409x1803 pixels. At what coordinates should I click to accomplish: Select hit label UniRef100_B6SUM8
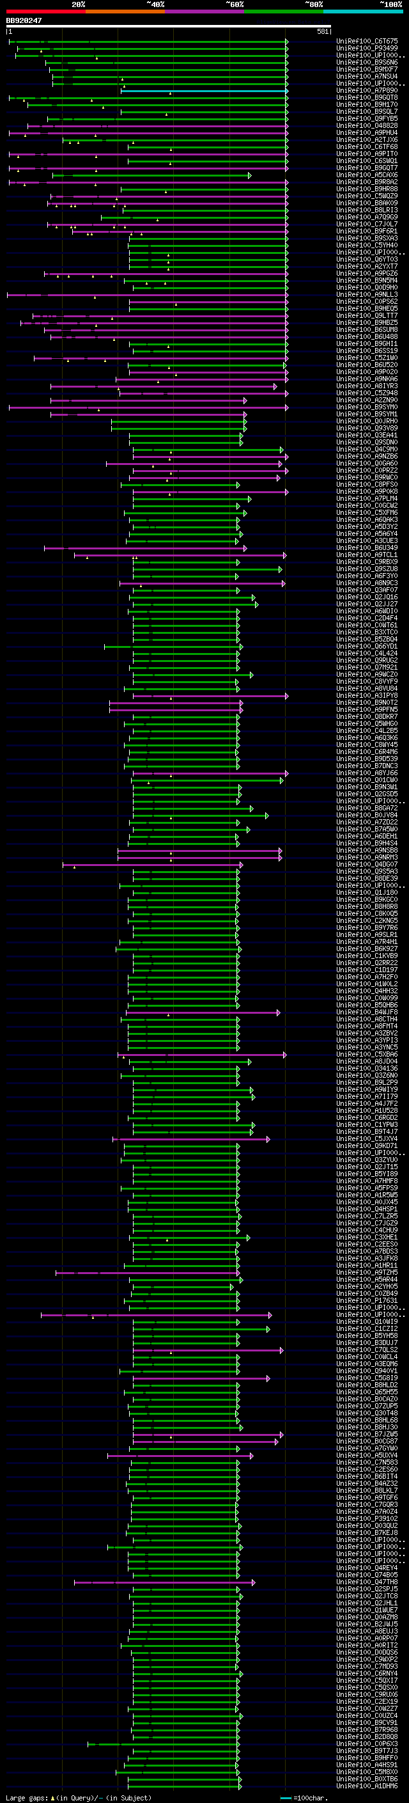pos(367,329)
